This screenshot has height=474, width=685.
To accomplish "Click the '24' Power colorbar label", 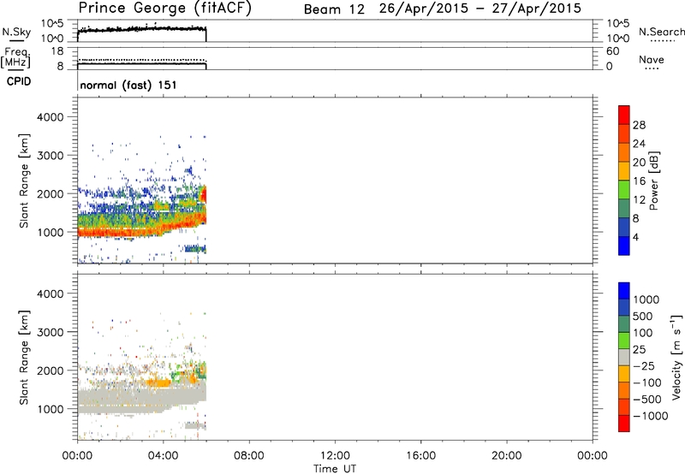I will pyautogui.click(x=639, y=144).
